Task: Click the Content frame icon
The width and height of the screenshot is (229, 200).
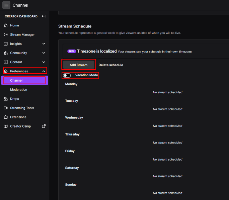Action: [x=6, y=62]
